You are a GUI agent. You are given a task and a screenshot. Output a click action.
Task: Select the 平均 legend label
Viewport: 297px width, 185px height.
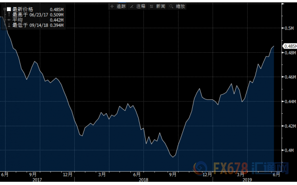[18, 20]
